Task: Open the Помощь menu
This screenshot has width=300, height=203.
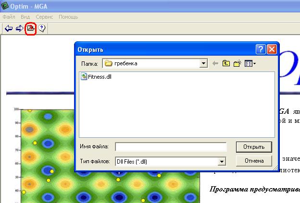Action: click(x=68, y=17)
